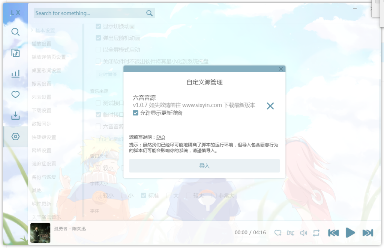
Task: Click inside the search input field
Action: [90, 13]
